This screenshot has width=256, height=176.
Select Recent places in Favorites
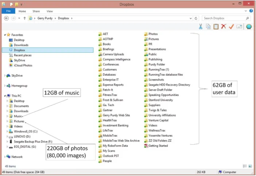point(20,55)
